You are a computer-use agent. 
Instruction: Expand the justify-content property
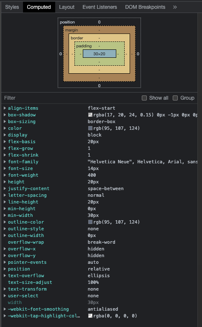5,188
